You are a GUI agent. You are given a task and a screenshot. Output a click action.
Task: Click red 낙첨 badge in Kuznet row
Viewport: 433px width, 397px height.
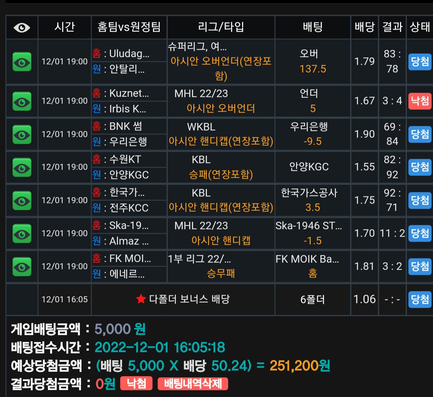pyautogui.click(x=420, y=101)
